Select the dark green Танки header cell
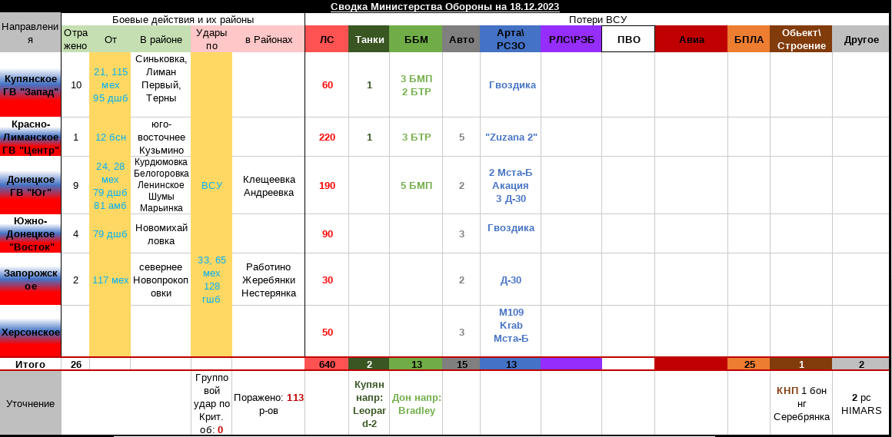Image resolution: width=892 pixels, height=437 pixels. pos(369,39)
